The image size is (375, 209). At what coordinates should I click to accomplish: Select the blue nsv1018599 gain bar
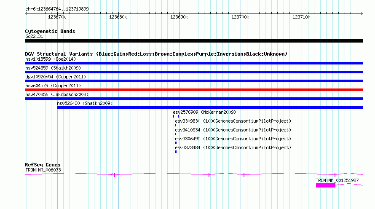click(x=194, y=63)
